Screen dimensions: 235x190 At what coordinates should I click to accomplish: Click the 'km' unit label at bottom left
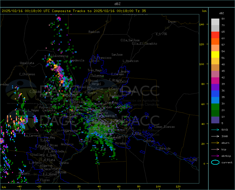tap(4, 187)
